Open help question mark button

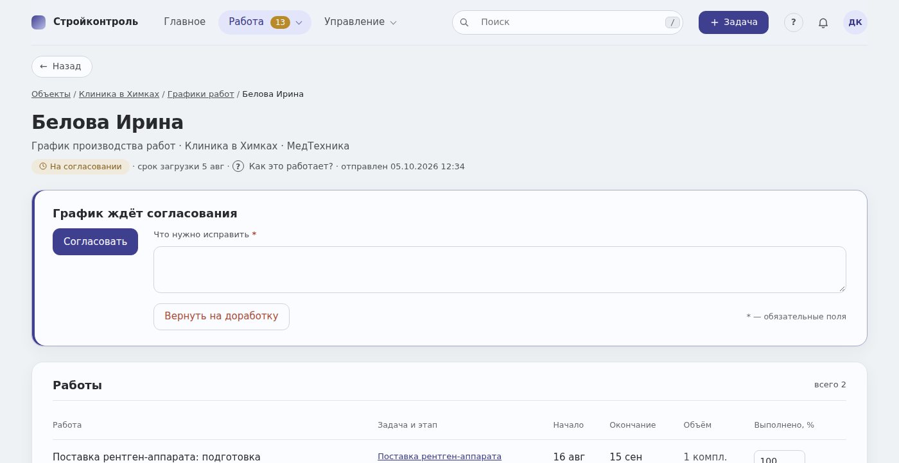pyautogui.click(x=794, y=22)
